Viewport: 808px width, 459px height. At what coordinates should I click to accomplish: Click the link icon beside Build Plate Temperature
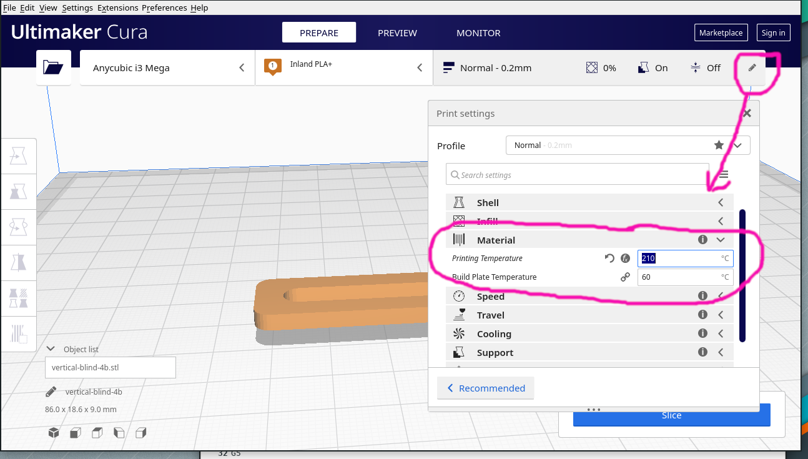click(x=625, y=277)
